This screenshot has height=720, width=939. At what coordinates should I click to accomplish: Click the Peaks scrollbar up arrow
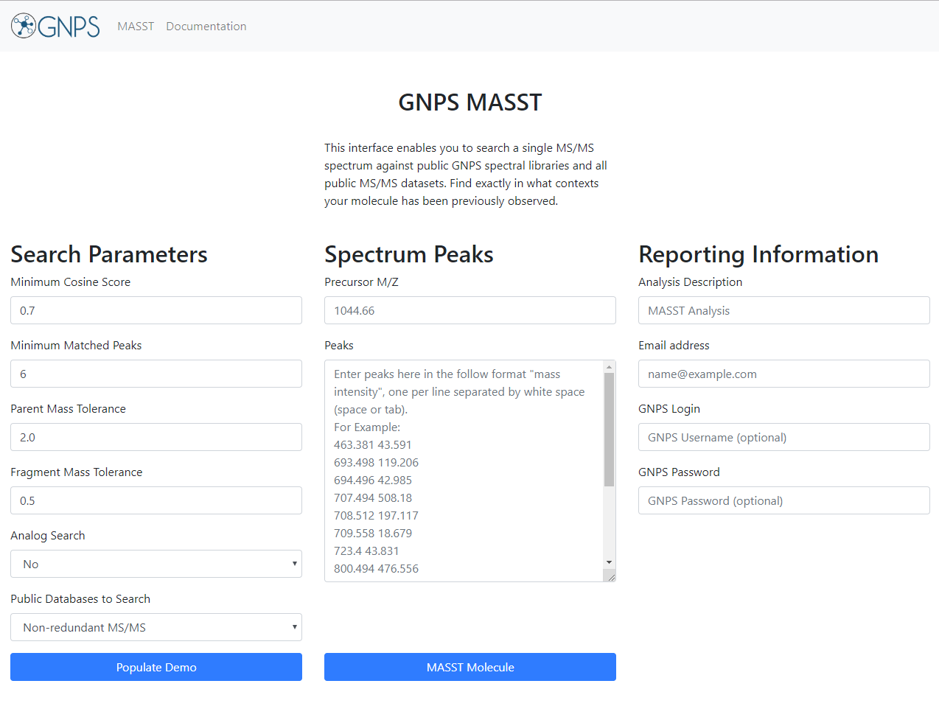[x=609, y=367]
